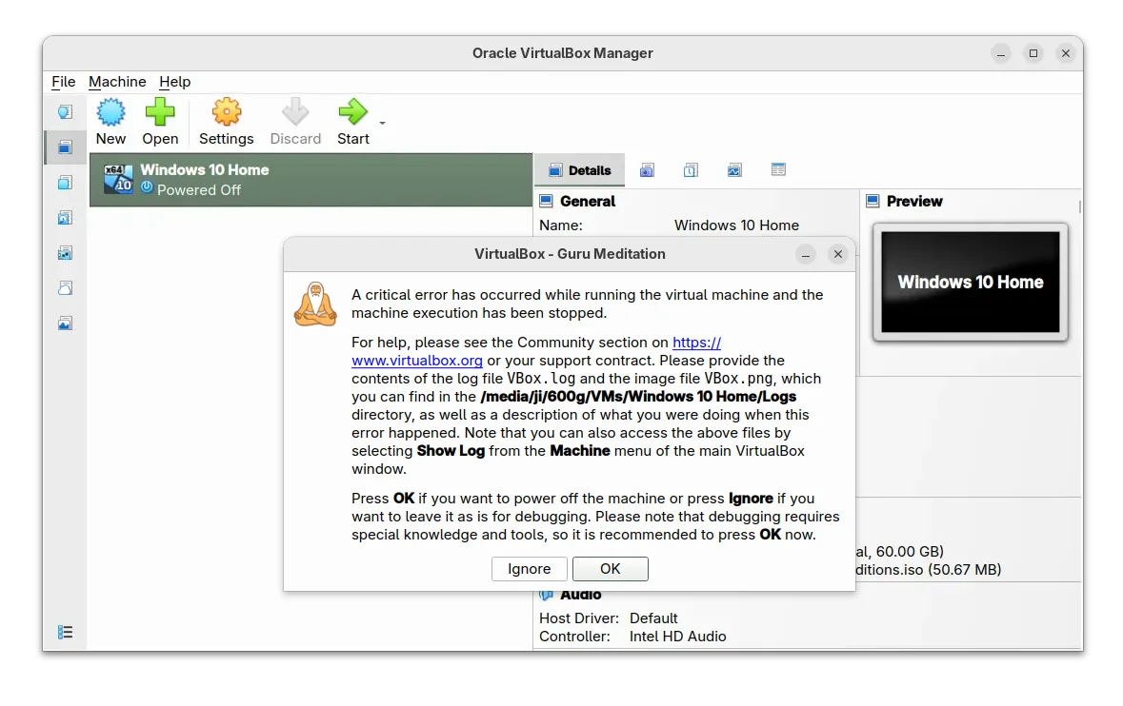
Task: Click the Controller: Intel HD Audio entry
Action: pyautogui.click(x=632, y=637)
